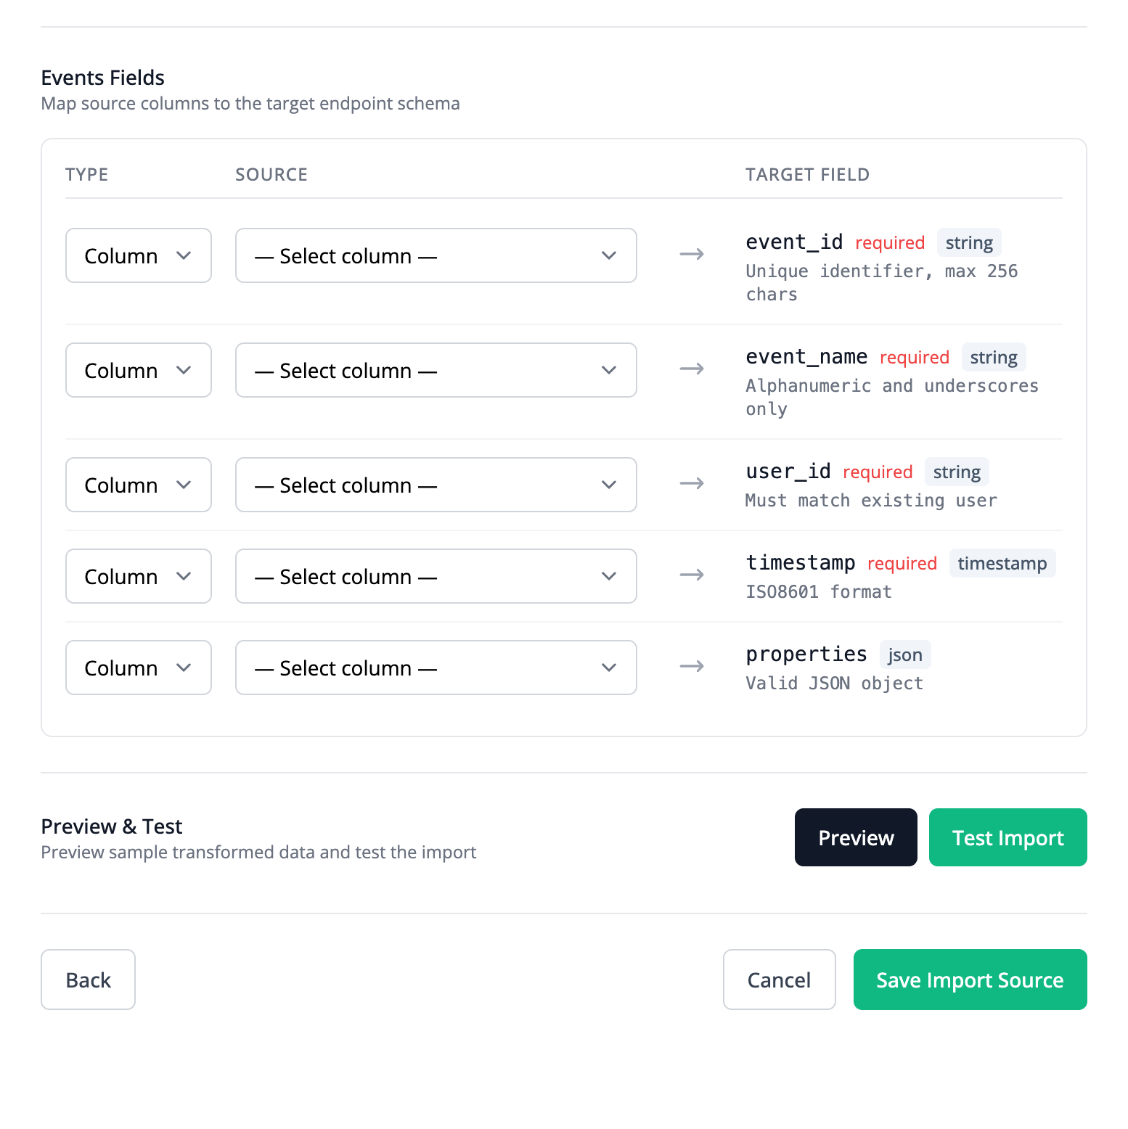This screenshot has width=1128, height=1129.
Task: Open the Column type selector for the event_id row
Action: point(138,255)
